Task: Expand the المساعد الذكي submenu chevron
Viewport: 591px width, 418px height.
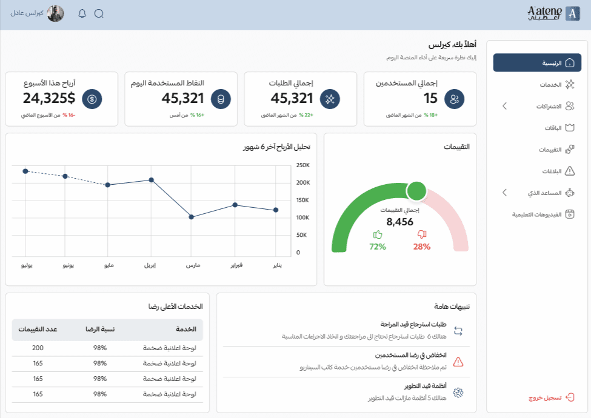Action: [505, 193]
